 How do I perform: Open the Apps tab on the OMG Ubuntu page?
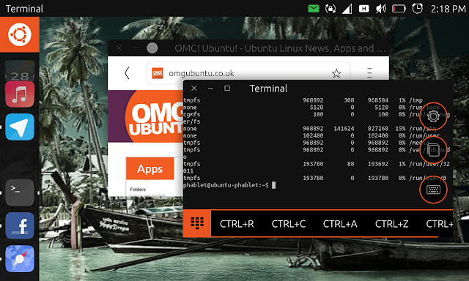click(149, 169)
